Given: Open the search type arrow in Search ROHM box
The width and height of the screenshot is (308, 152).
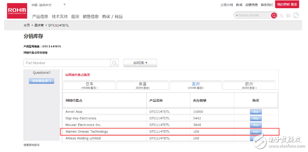Looking at the screenshot, I should (x=237, y=15).
